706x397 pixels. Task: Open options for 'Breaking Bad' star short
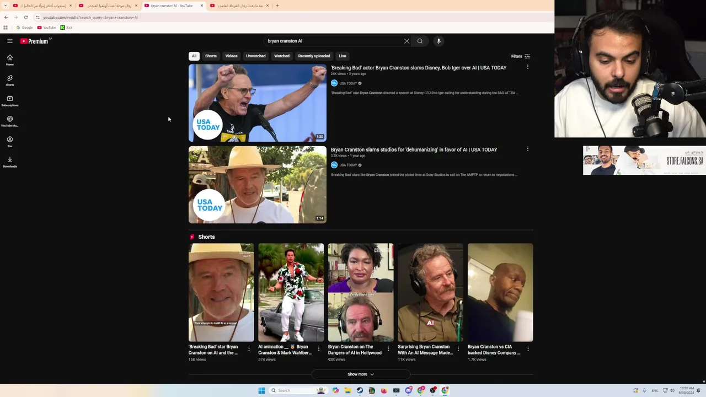[249, 348]
